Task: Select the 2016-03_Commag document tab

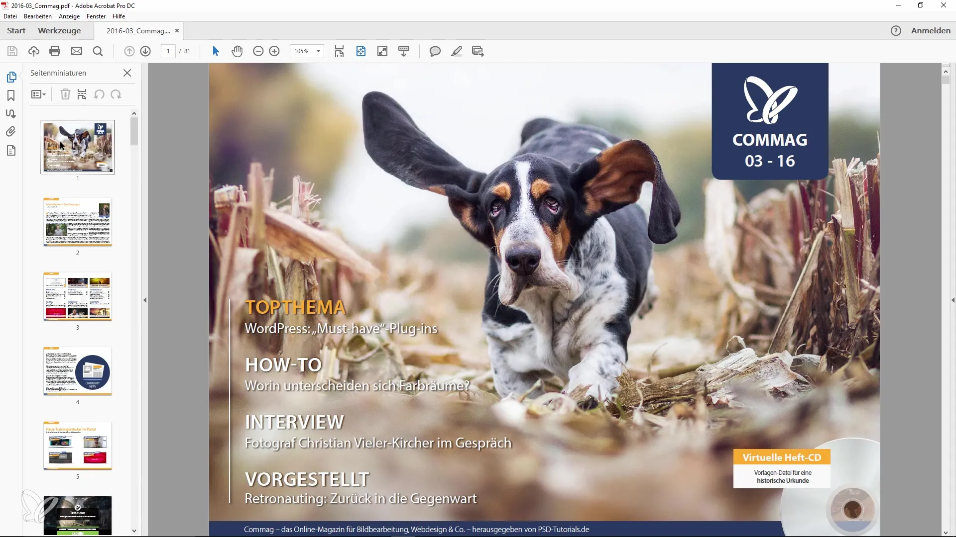Action: pyautogui.click(x=138, y=31)
